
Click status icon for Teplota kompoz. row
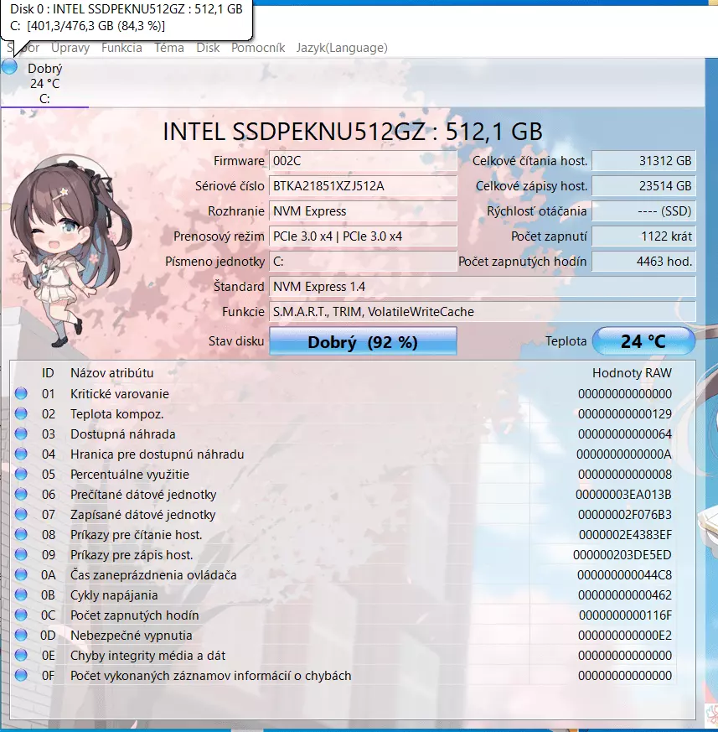click(21, 413)
